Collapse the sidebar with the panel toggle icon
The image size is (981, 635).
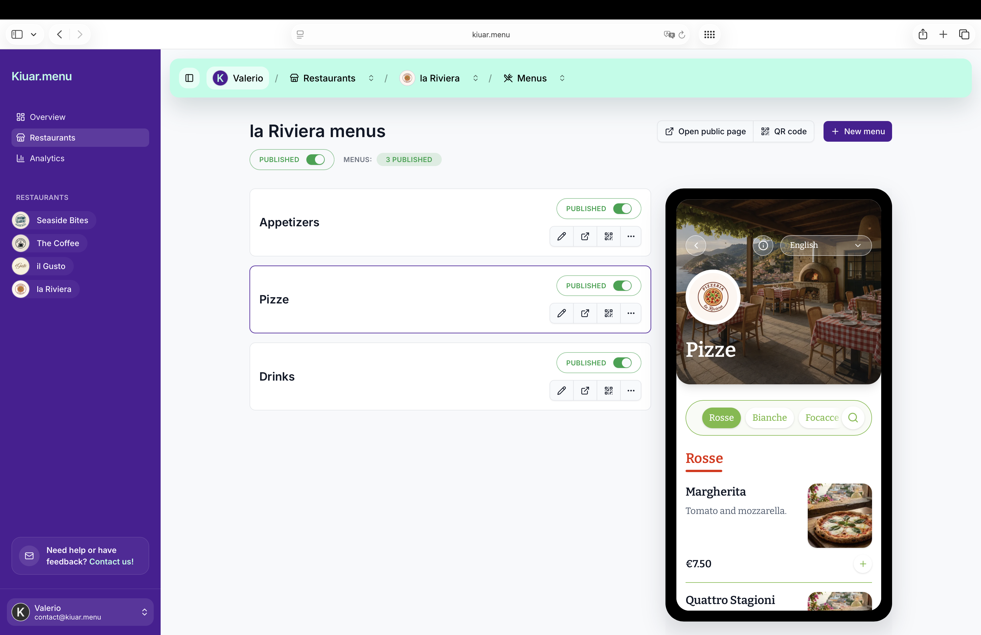(189, 78)
